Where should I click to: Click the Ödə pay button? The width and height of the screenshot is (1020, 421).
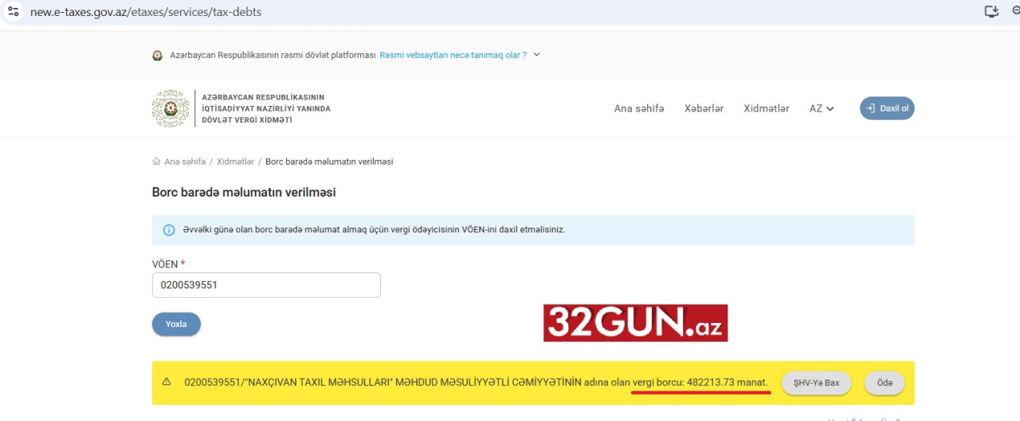(x=884, y=383)
